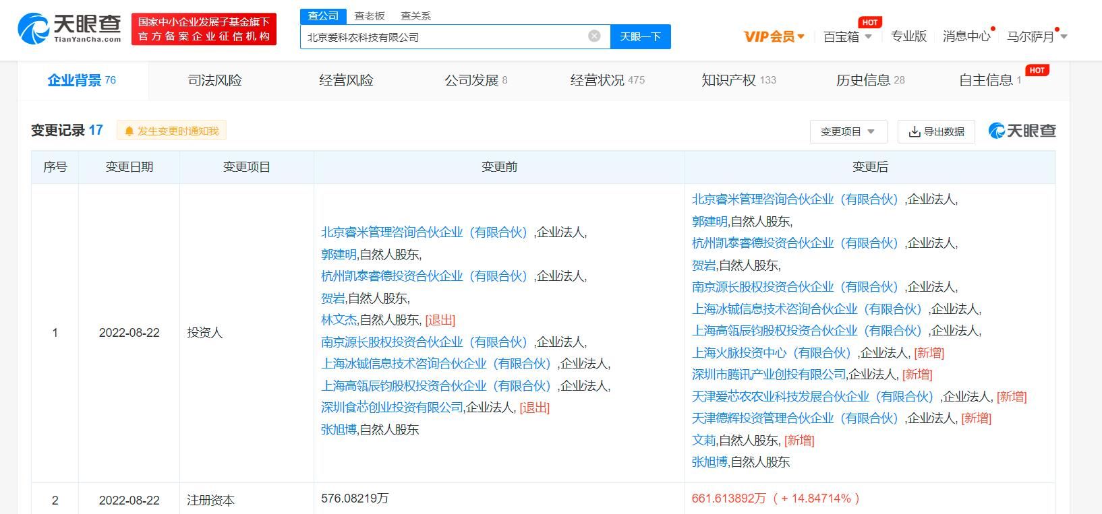Image resolution: width=1102 pixels, height=514 pixels.
Task: Open the 司法风险 tab
Action: tap(214, 80)
